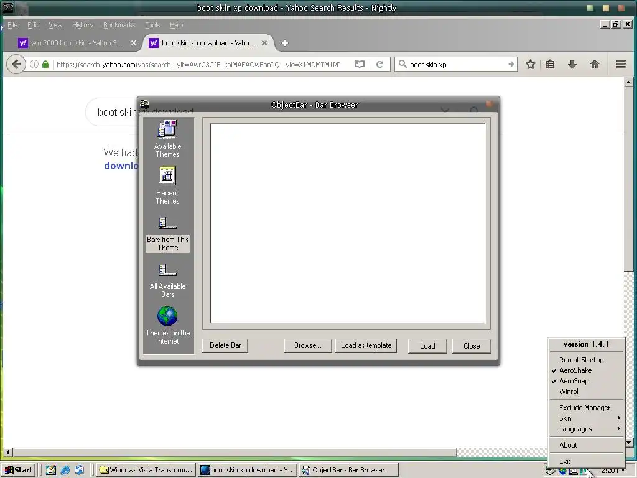Open downloads arrow icon

(x=572, y=64)
